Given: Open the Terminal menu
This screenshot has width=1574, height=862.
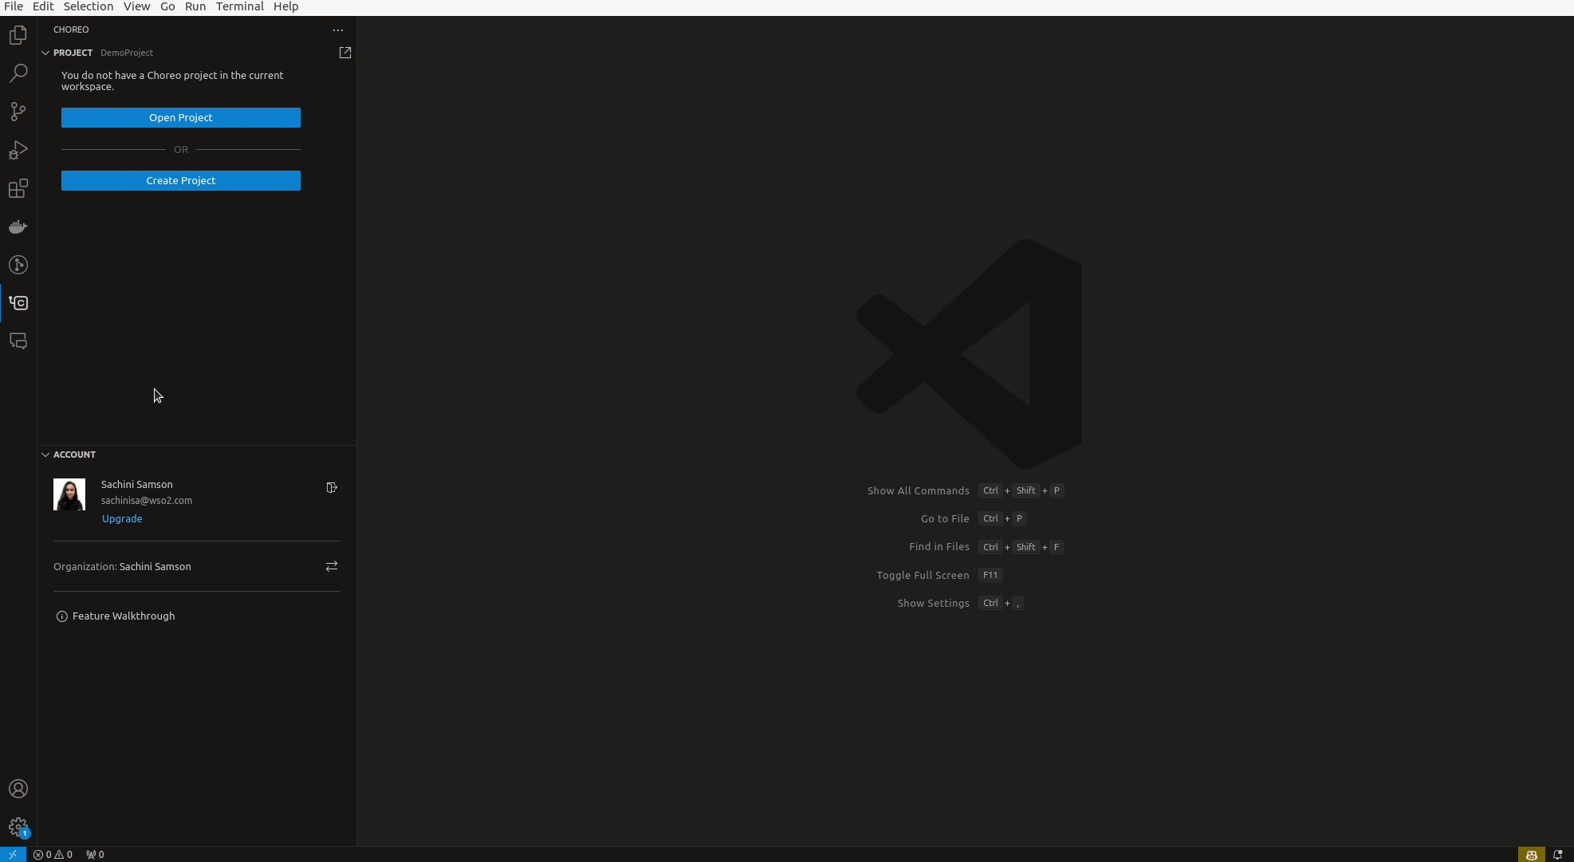Looking at the screenshot, I should 239,6.
